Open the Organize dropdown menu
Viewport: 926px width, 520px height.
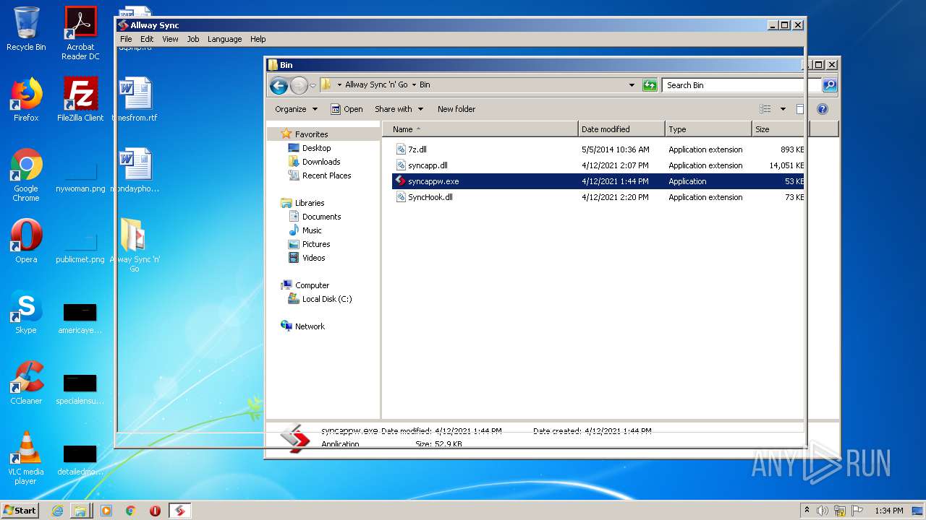(296, 109)
